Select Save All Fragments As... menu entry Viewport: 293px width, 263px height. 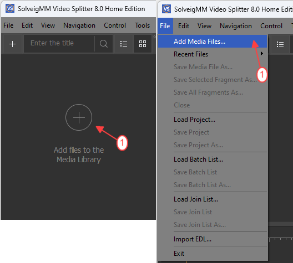pyautogui.click(x=213, y=92)
